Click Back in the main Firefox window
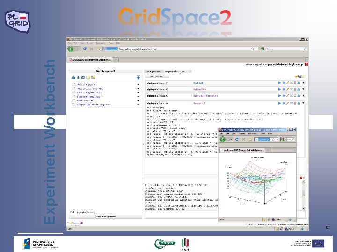The width and height of the screenshot is (337, 252). pyautogui.click(x=71, y=49)
